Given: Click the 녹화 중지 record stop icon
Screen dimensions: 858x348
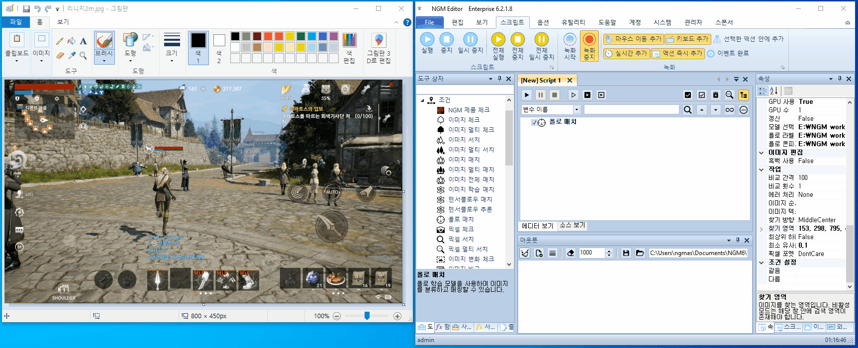Looking at the screenshot, I should click(x=589, y=46).
